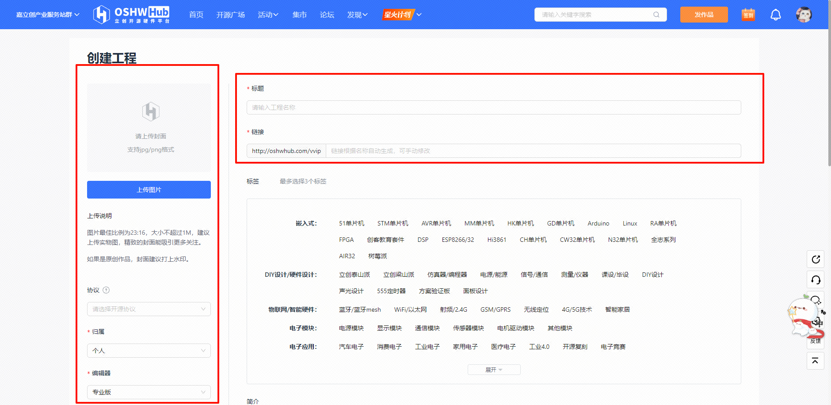Go to 首页 in navigation
This screenshot has width=831, height=405.
pos(196,15)
